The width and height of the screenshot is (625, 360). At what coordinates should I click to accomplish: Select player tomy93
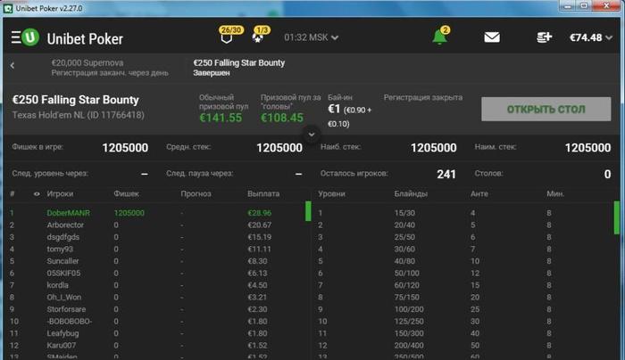60,249
